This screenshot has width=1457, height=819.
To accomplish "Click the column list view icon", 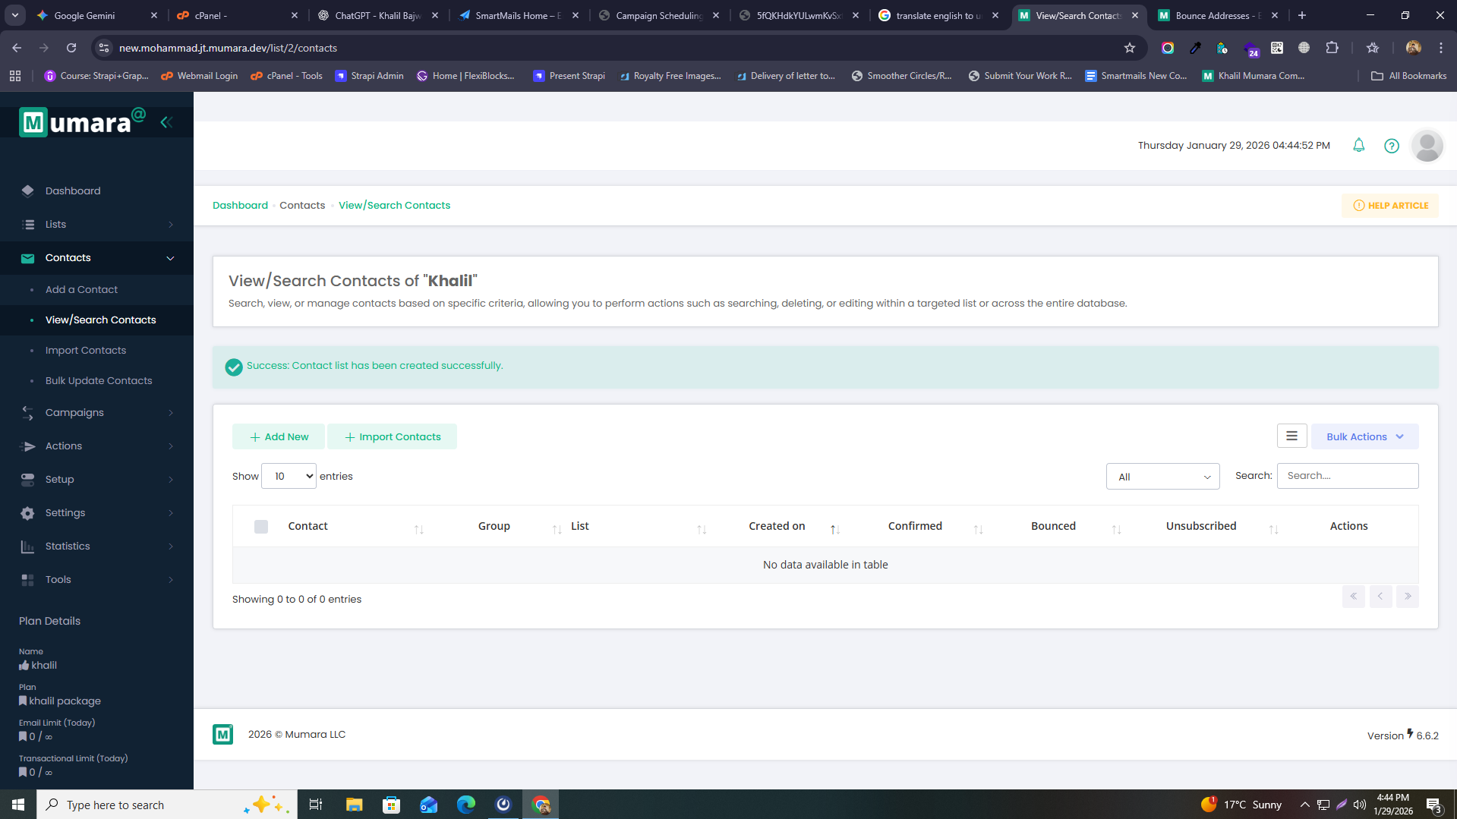I will coord(1291,436).
